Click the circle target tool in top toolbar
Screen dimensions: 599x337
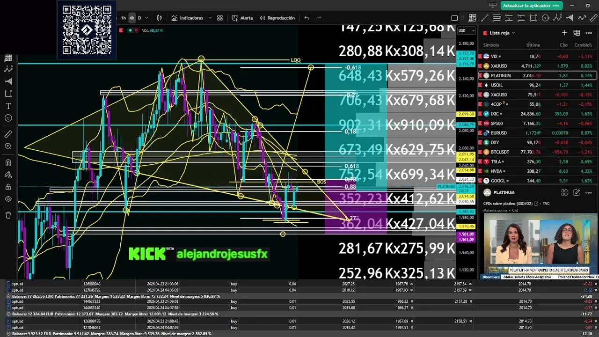545,18
